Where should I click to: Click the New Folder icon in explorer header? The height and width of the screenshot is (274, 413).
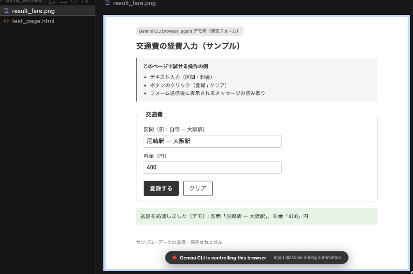tap(63, 2)
